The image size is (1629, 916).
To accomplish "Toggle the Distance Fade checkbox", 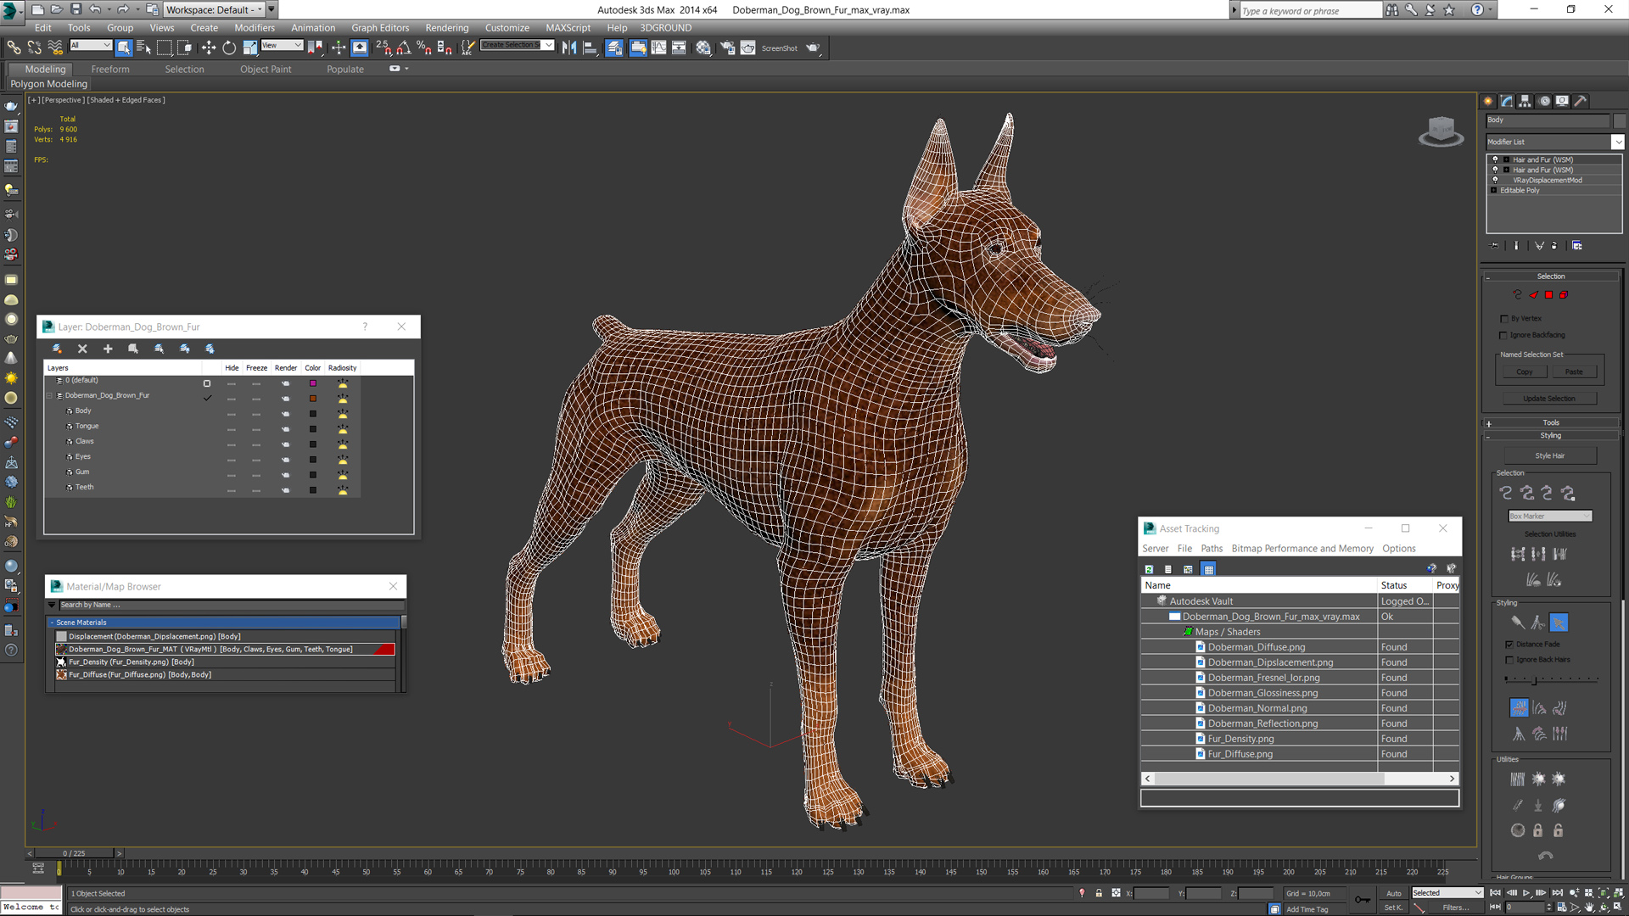I will [1509, 645].
